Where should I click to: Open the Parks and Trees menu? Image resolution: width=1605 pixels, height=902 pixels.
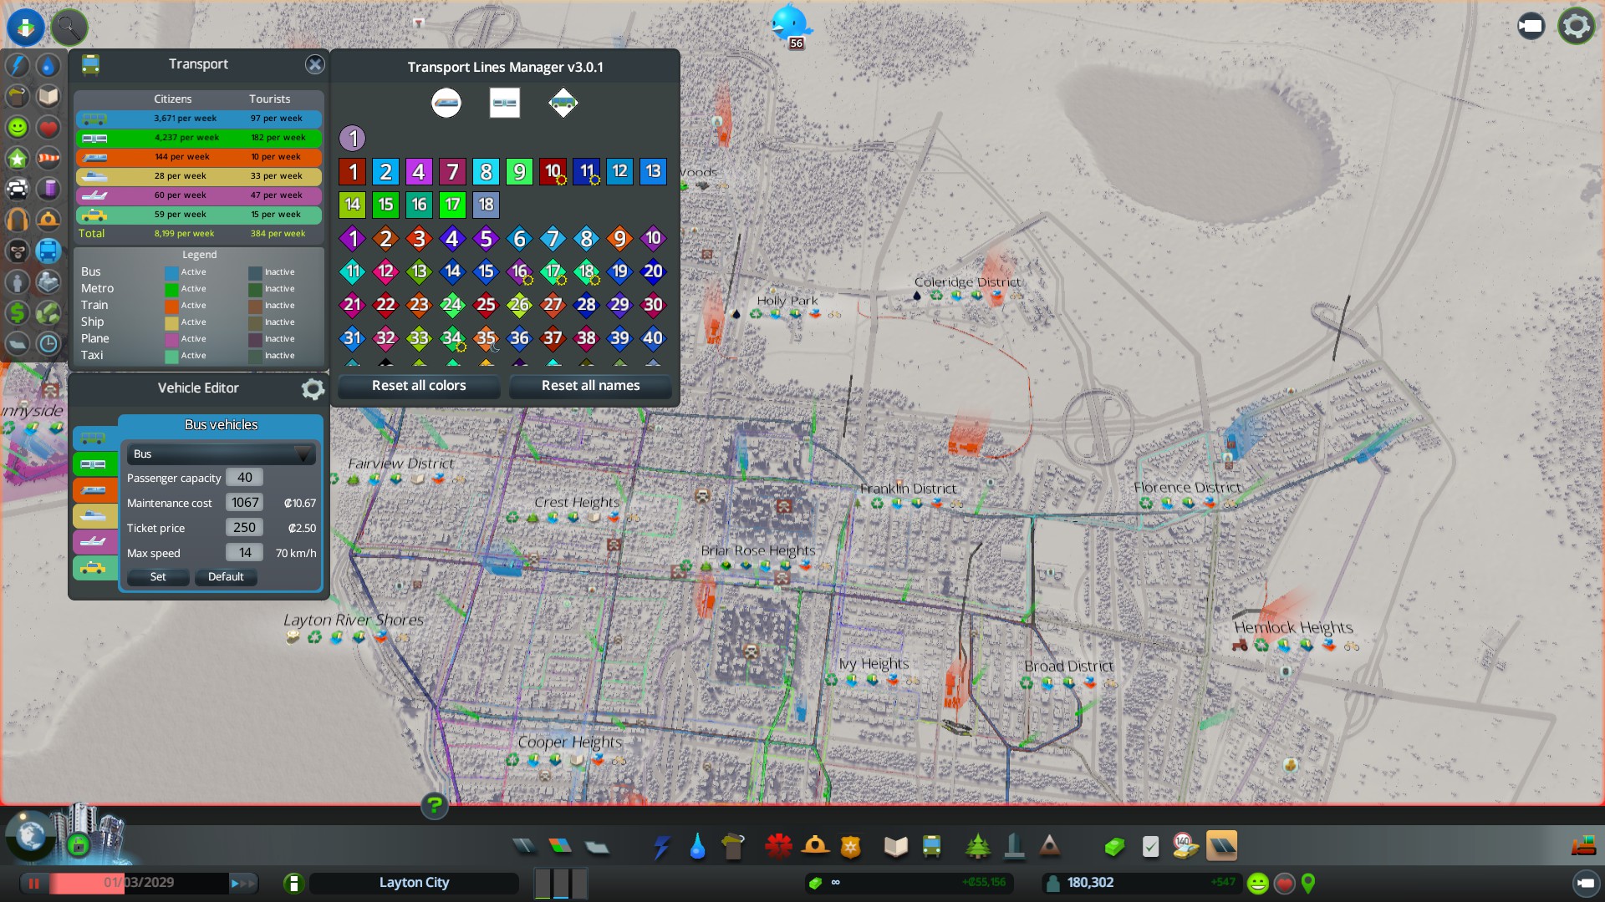(x=977, y=847)
